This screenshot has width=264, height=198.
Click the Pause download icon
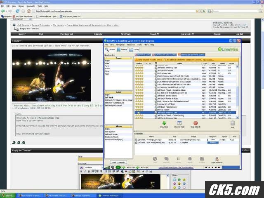tap(178, 158)
